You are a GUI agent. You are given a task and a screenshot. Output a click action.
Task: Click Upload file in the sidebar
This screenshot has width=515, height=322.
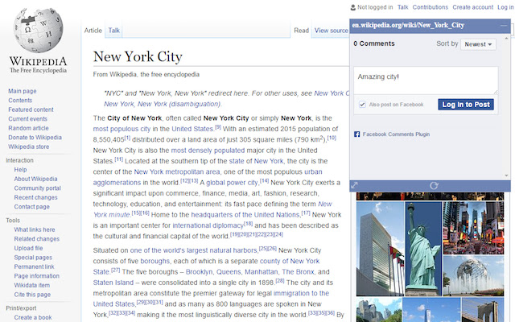click(29, 248)
